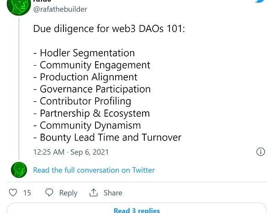Open the Twitter info circle icon
Image resolution: width=274 pixels, height=213 pixels.
coord(260,152)
